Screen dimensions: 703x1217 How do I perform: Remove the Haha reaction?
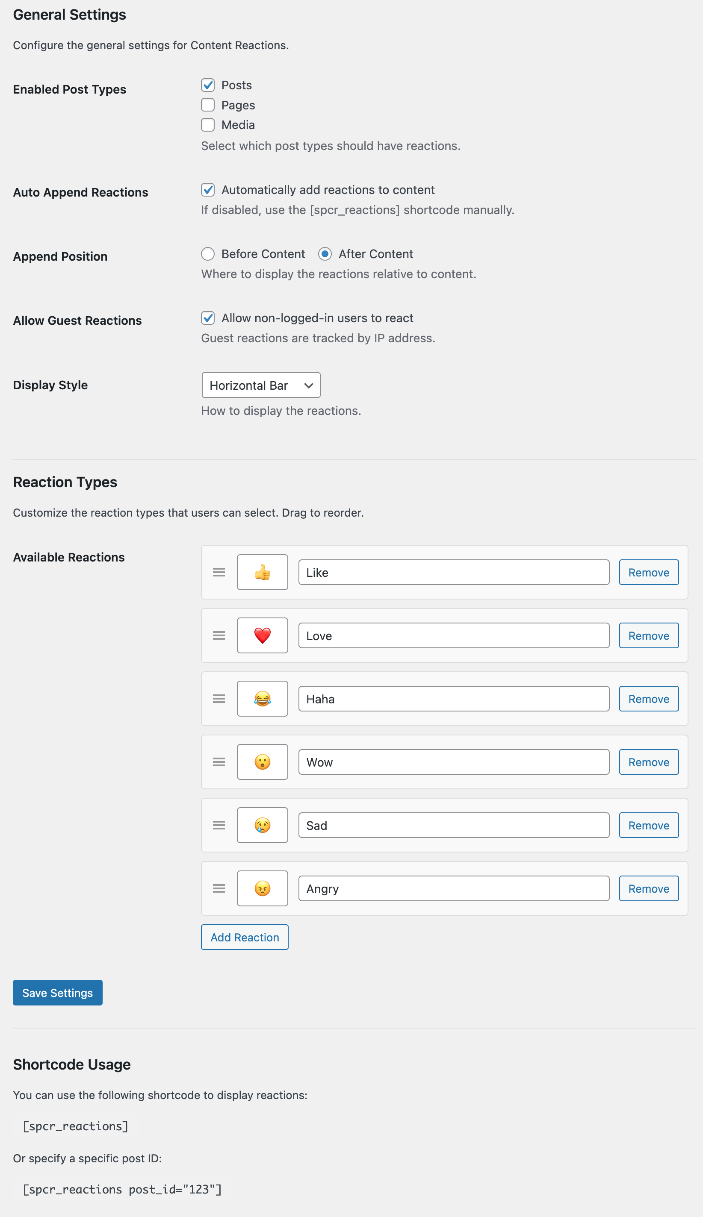pyautogui.click(x=648, y=699)
